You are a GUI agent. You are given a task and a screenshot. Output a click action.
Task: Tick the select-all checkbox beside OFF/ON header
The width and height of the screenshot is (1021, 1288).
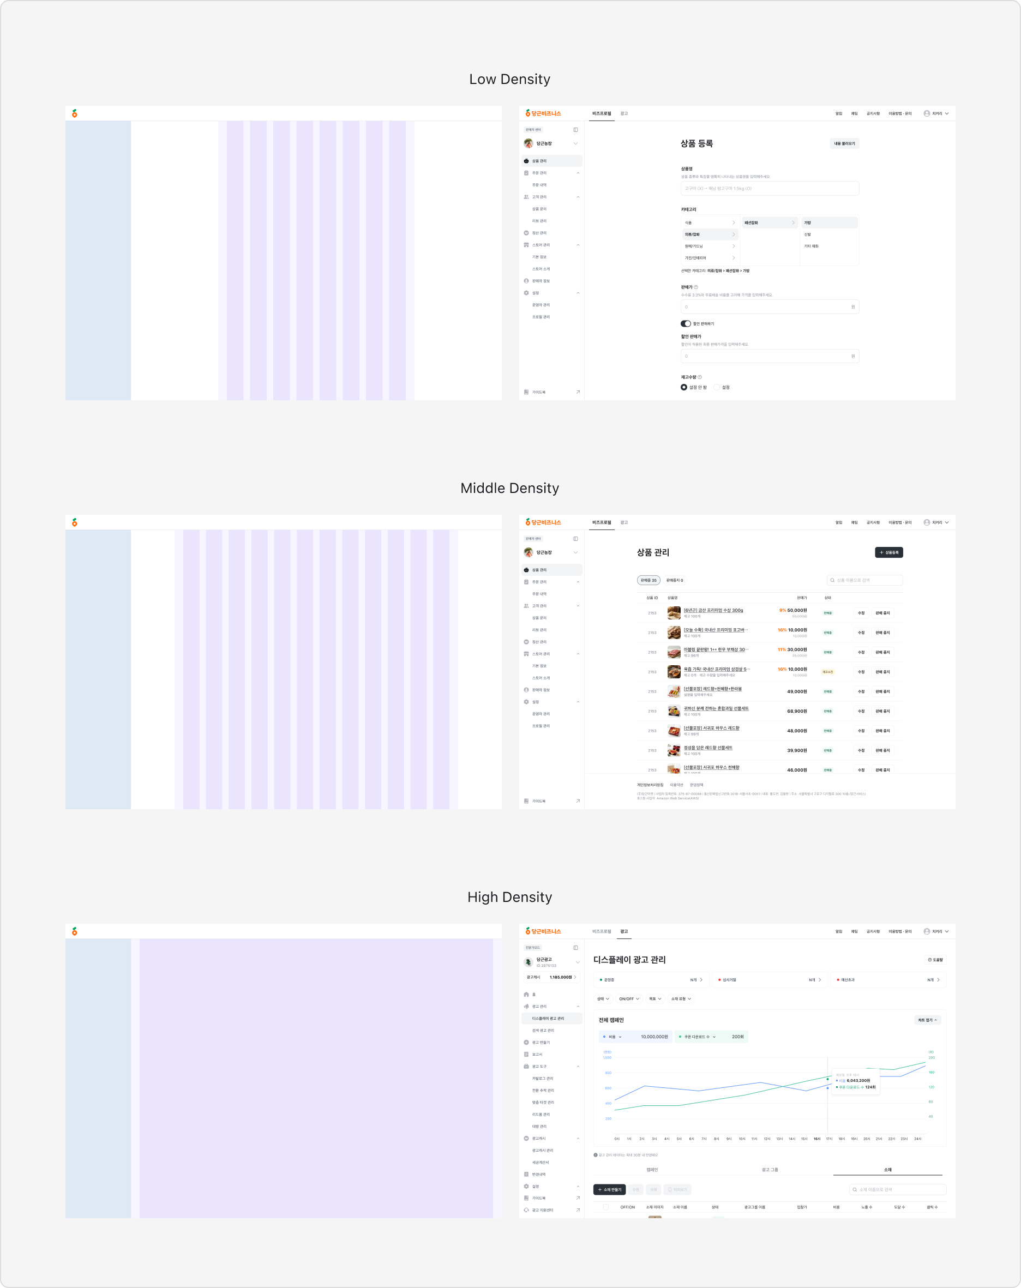606,1207
